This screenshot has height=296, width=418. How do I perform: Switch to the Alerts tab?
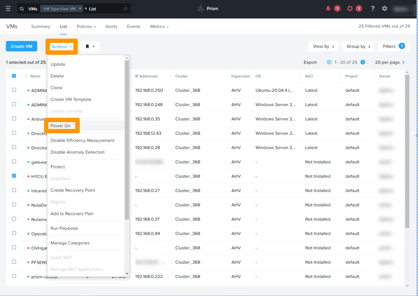(x=111, y=26)
